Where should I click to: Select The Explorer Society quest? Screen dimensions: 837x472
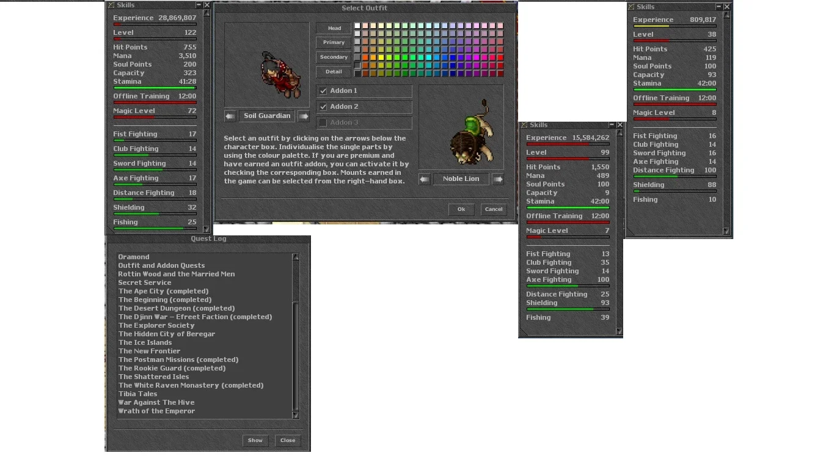156,325
